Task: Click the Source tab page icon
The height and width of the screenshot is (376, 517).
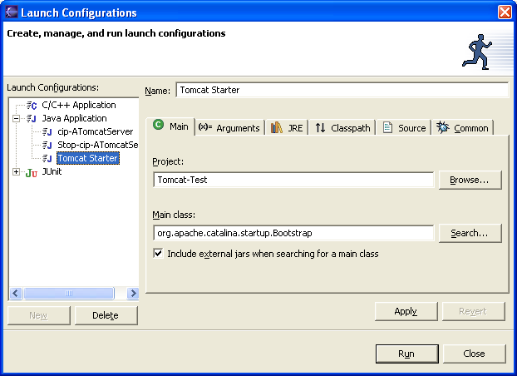Action: coord(387,128)
